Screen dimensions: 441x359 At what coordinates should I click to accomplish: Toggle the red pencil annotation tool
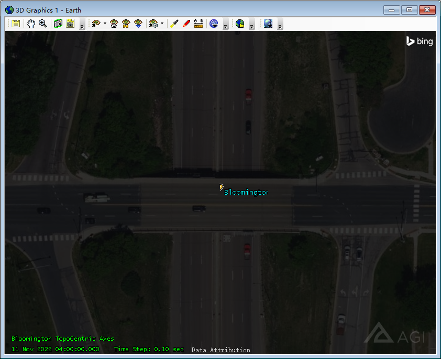(186, 24)
